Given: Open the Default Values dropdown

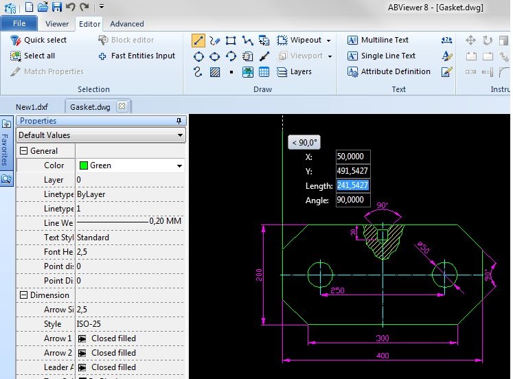Looking at the screenshot, I should tap(181, 135).
